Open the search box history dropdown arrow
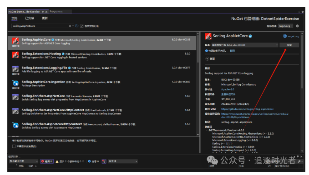This screenshot has height=175, width=309. pyautogui.click(x=73, y=26)
